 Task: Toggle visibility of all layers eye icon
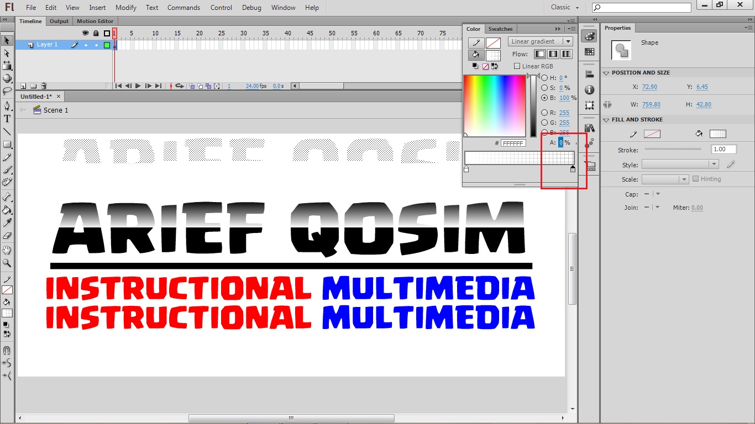click(x=85, y=34)
